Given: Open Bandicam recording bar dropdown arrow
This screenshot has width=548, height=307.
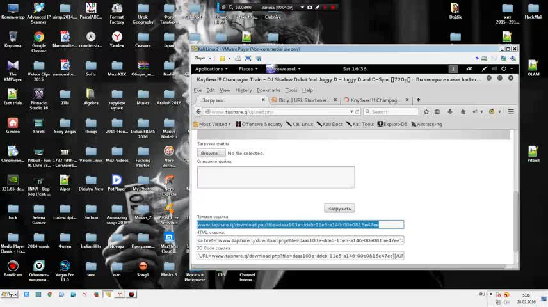Looking at the screenshot, I should click(302, 7).
